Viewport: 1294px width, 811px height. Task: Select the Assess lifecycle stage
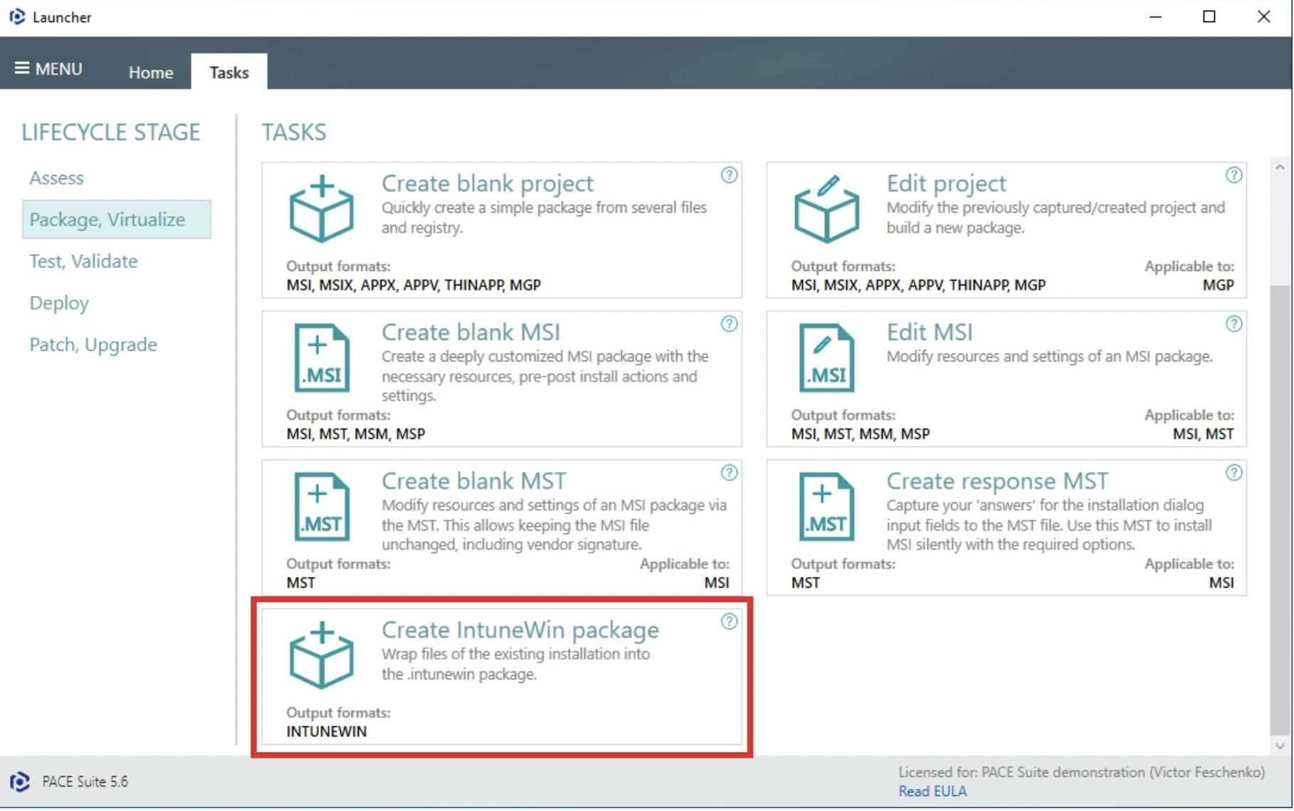tap(56, 178)
